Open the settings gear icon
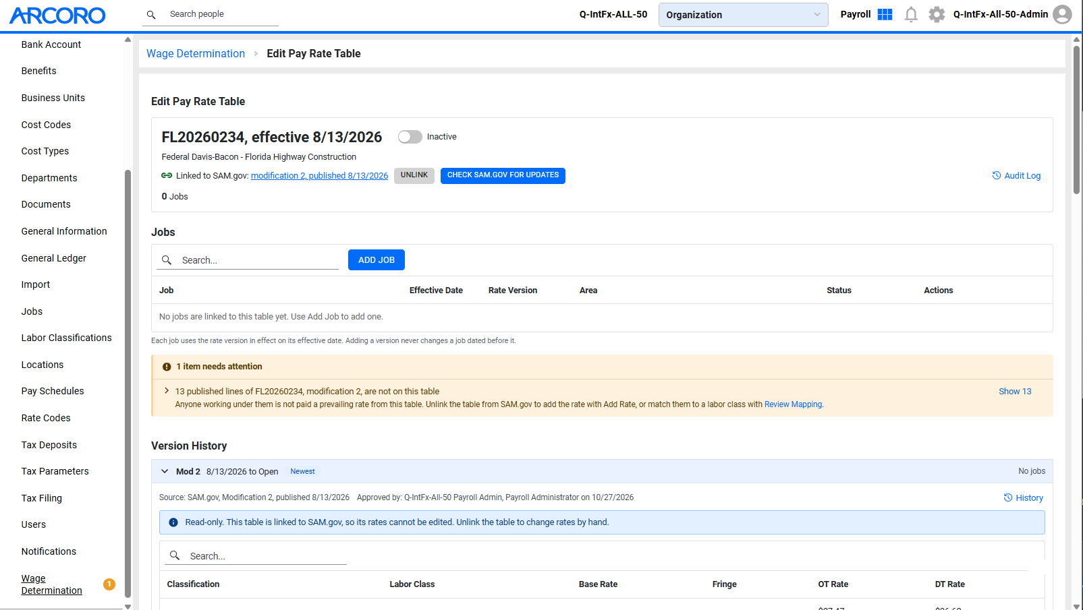This screenshot has height=610, width=1083. (x=937, y=14)
